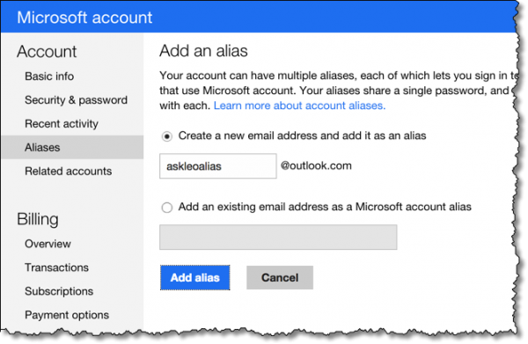Click the askleoalias alias name field

point(218,166)
